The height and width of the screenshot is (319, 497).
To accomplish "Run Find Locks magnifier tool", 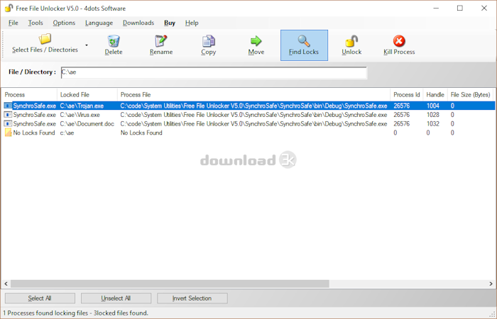I will pos(304,45).
